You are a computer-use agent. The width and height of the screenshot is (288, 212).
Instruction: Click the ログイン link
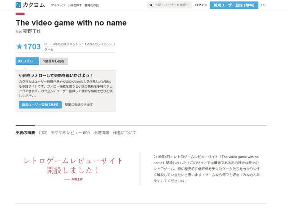pyautogui.click(x=202, y=5)
